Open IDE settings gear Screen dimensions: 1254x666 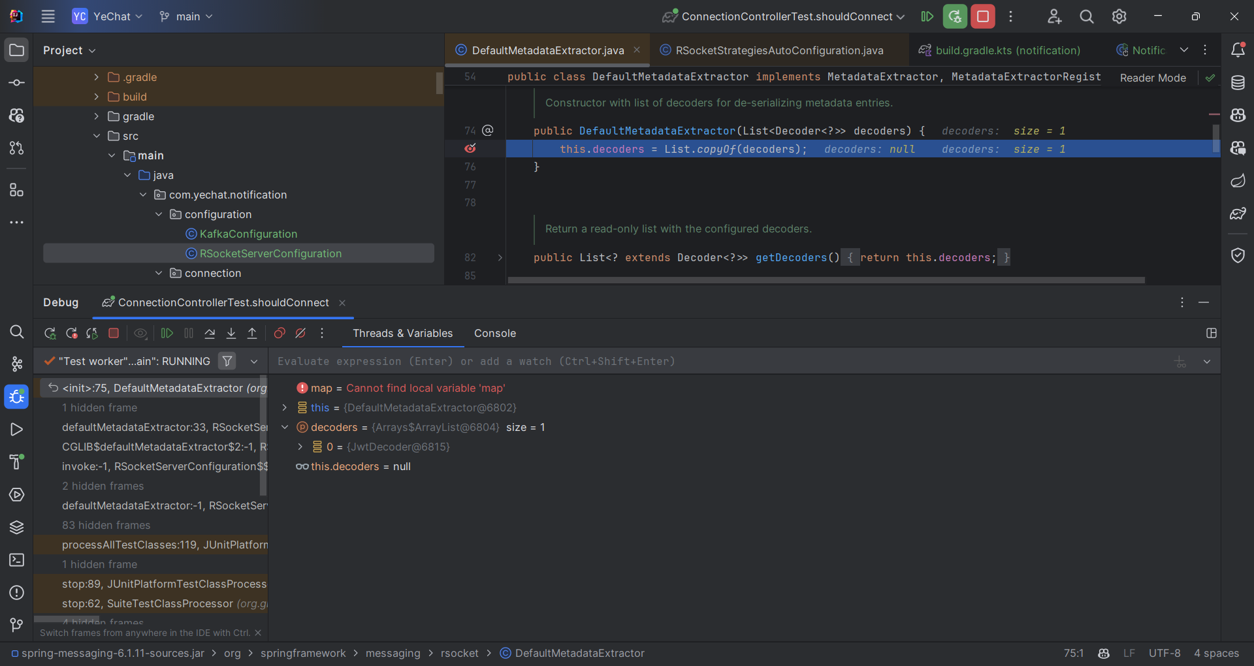click(x=1119, y=16)
